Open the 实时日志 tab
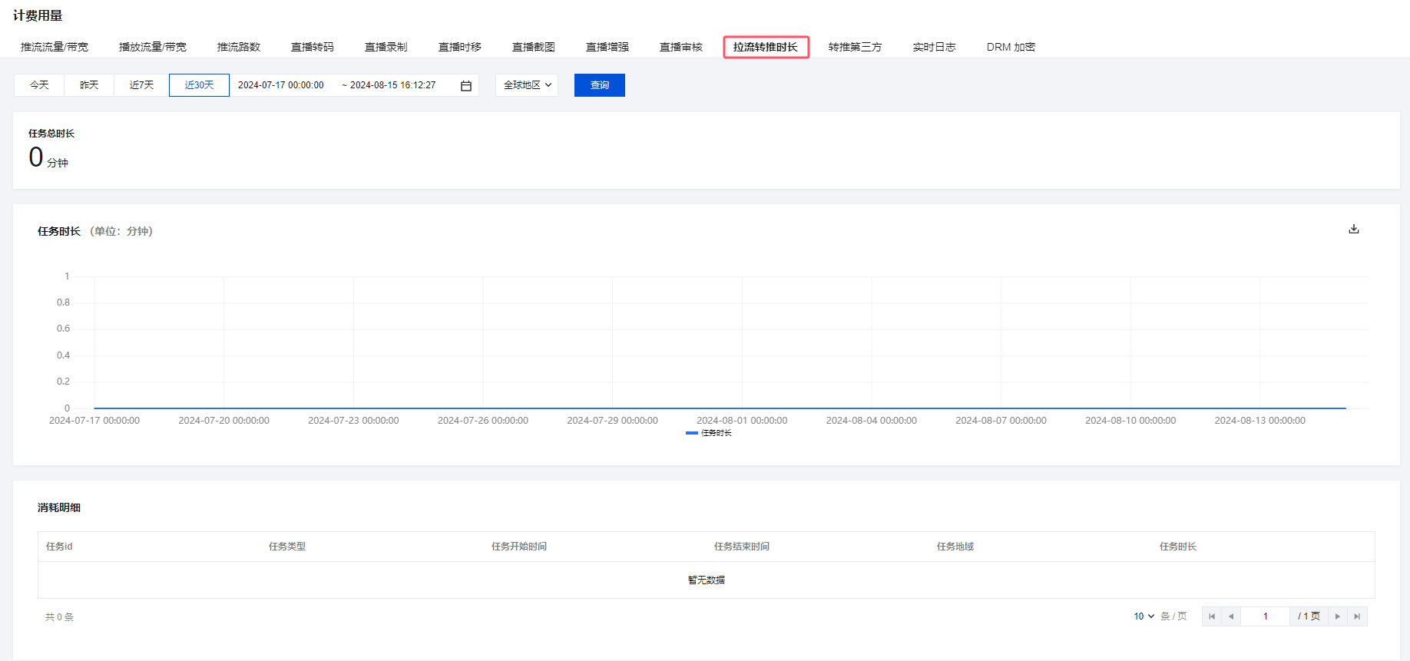Image resolution: width=1410 pixels, height=661 pixels. pos(934,47)
